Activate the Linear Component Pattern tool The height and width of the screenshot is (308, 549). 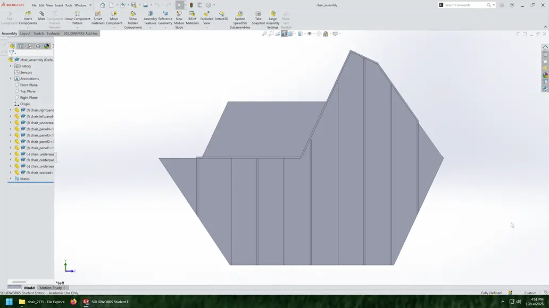tap(77, 16)
